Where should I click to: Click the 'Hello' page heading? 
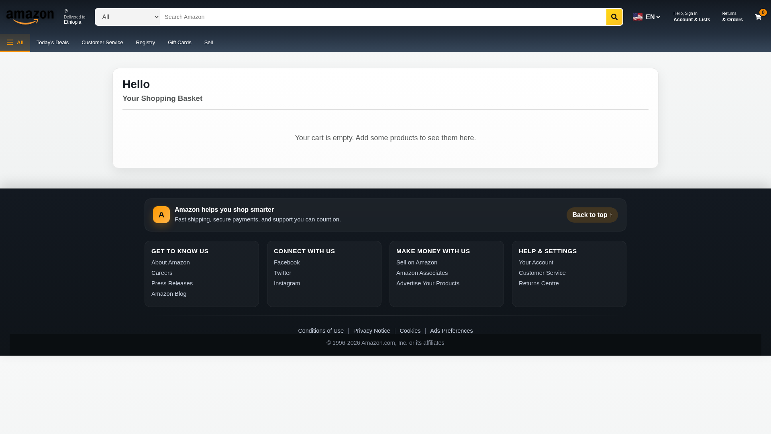coord(136,84)
